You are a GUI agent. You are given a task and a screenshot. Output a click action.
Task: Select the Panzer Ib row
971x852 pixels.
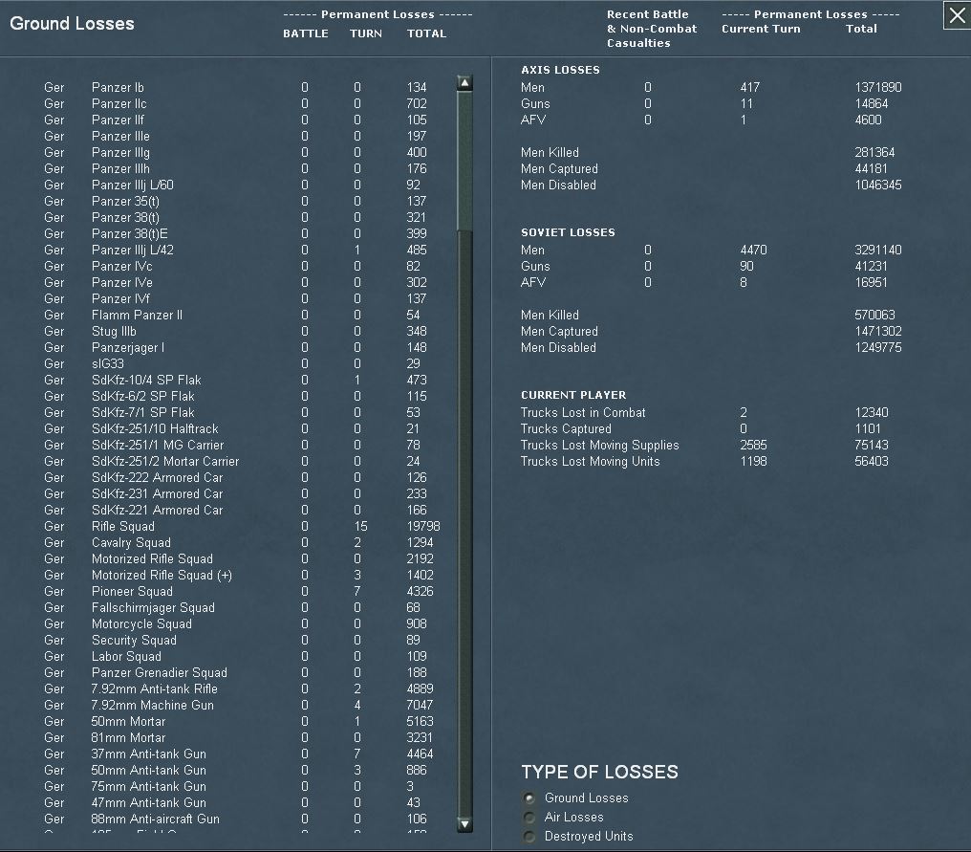click(242, 87)
